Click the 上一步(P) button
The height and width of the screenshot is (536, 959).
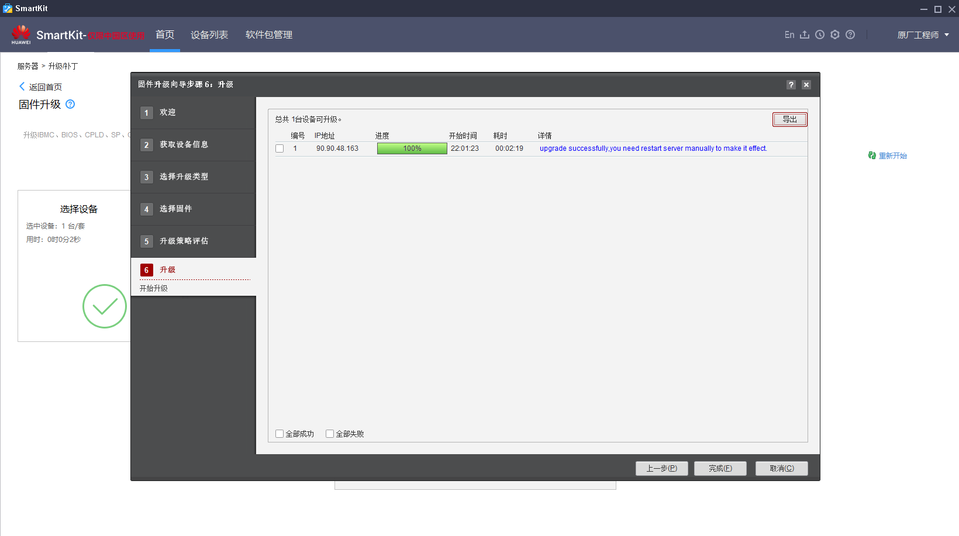point(662,468)
